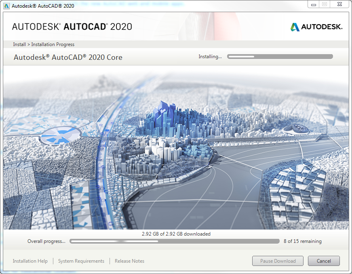352x274 pixels.
Task: Open the Installation Help link
Action: click(x=30, y=261)
